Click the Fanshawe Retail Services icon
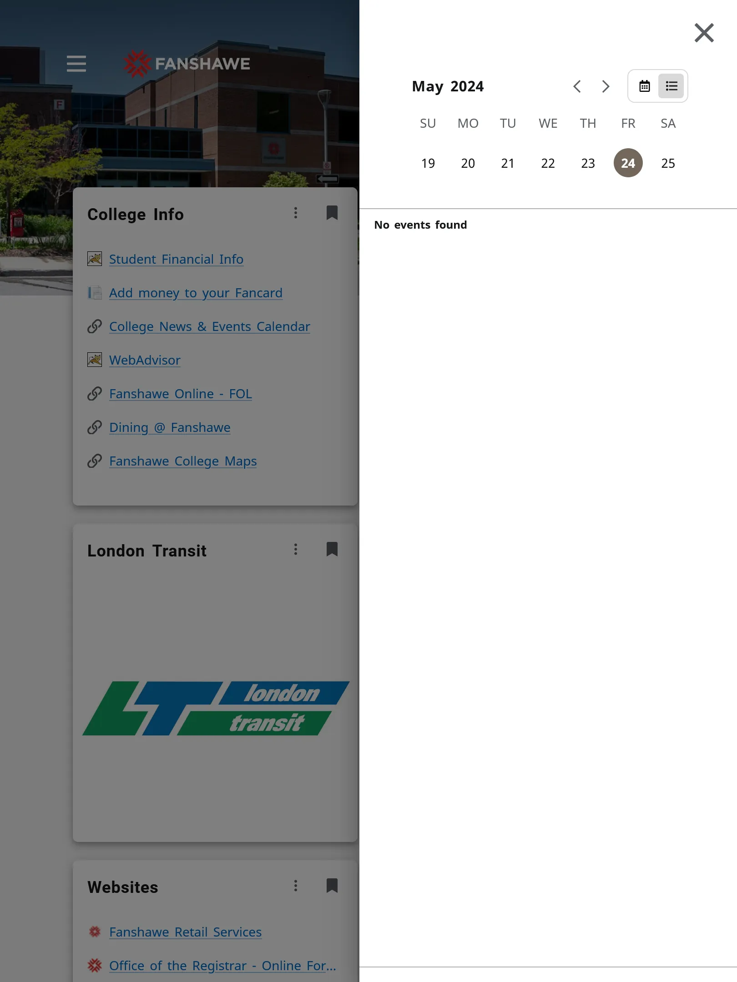 95,932
